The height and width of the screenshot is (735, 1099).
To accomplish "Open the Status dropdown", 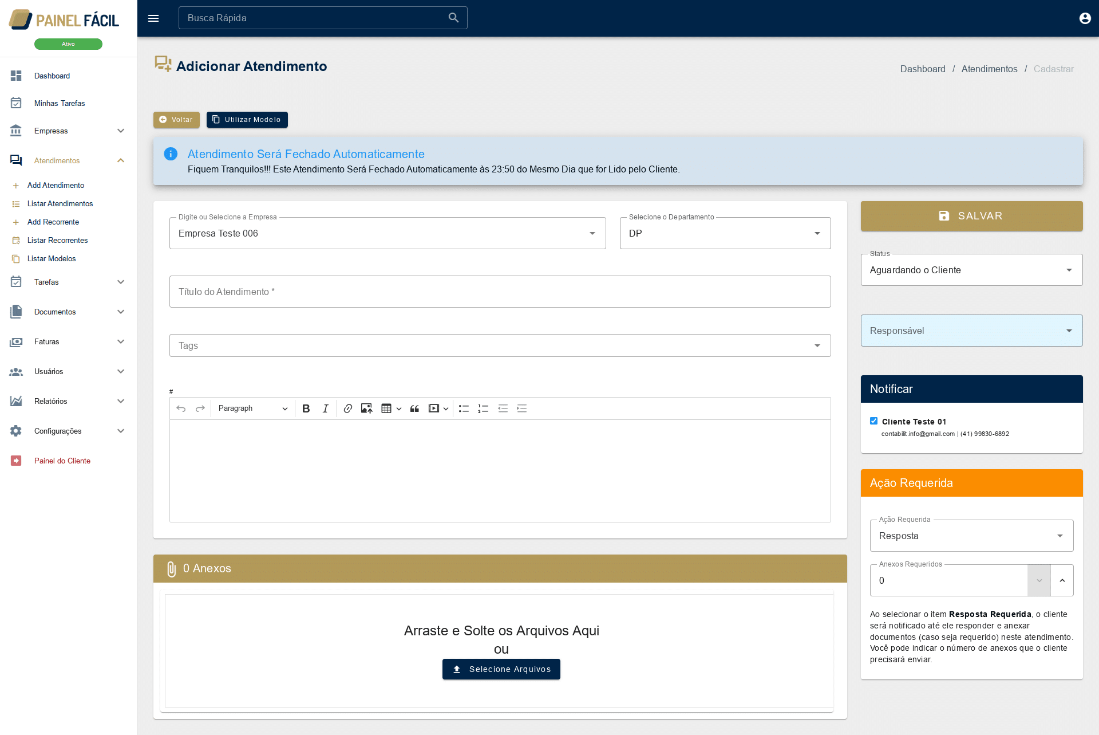I will (971, 270).
